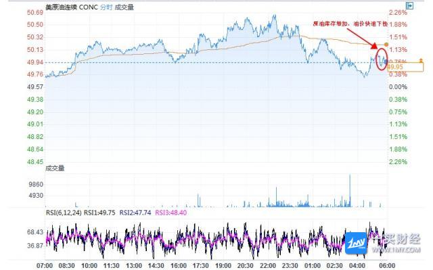The image size is (433, 270).
Task: Click the small orange arrow above price tag
Action: pyautogui.click(x=421, y=60)
